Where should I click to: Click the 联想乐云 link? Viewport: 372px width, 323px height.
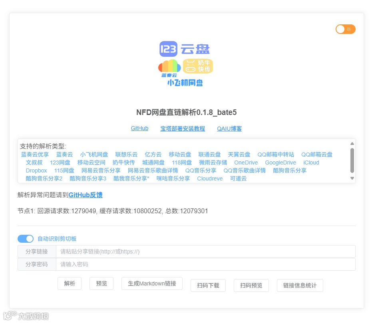coord(126,155)
